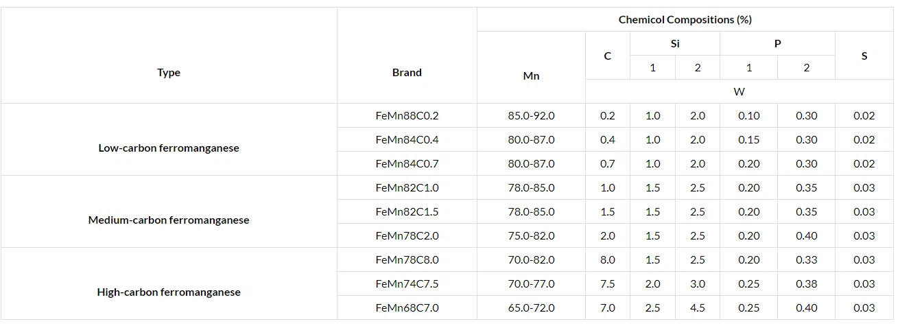The width and height of the screenshot is (900, 326).
Task: Click the Low-carbon ferromanganese cell
Action: pos(168,148)
